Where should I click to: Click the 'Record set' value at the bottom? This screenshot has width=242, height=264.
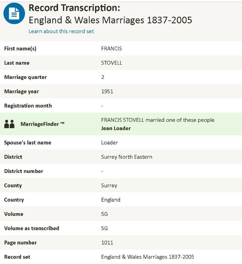tap(147, 257)
